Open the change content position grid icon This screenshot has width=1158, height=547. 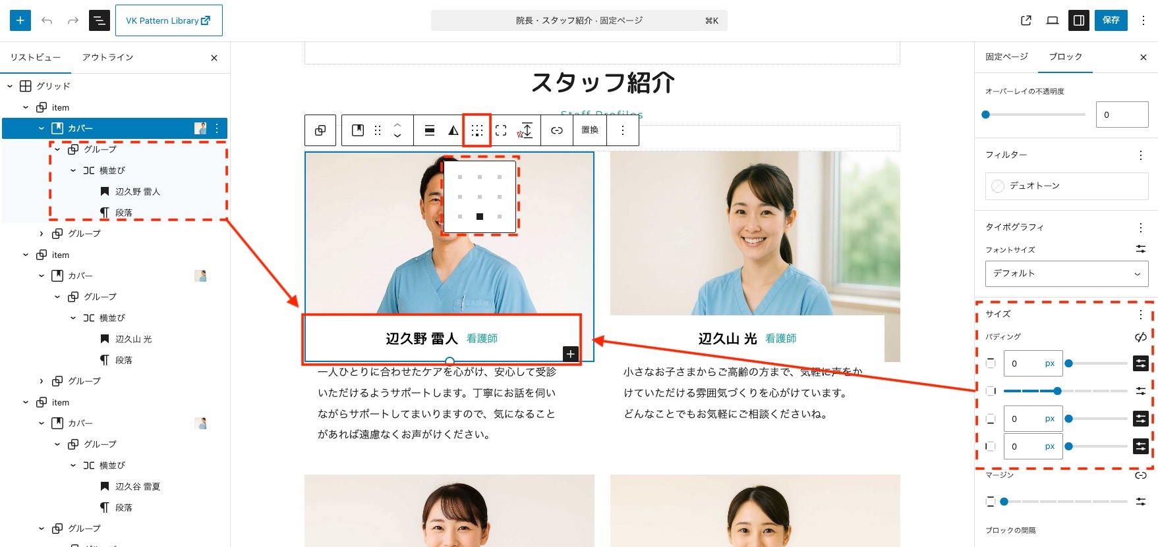point(477,130)
